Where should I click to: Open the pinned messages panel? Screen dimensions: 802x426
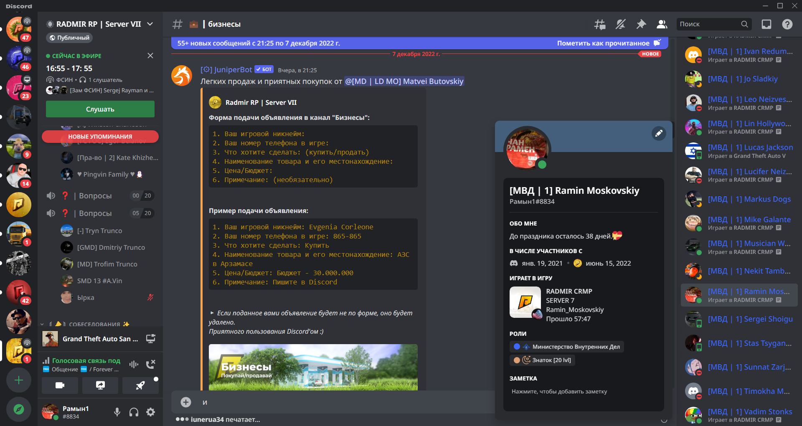(x=641, y=24)
